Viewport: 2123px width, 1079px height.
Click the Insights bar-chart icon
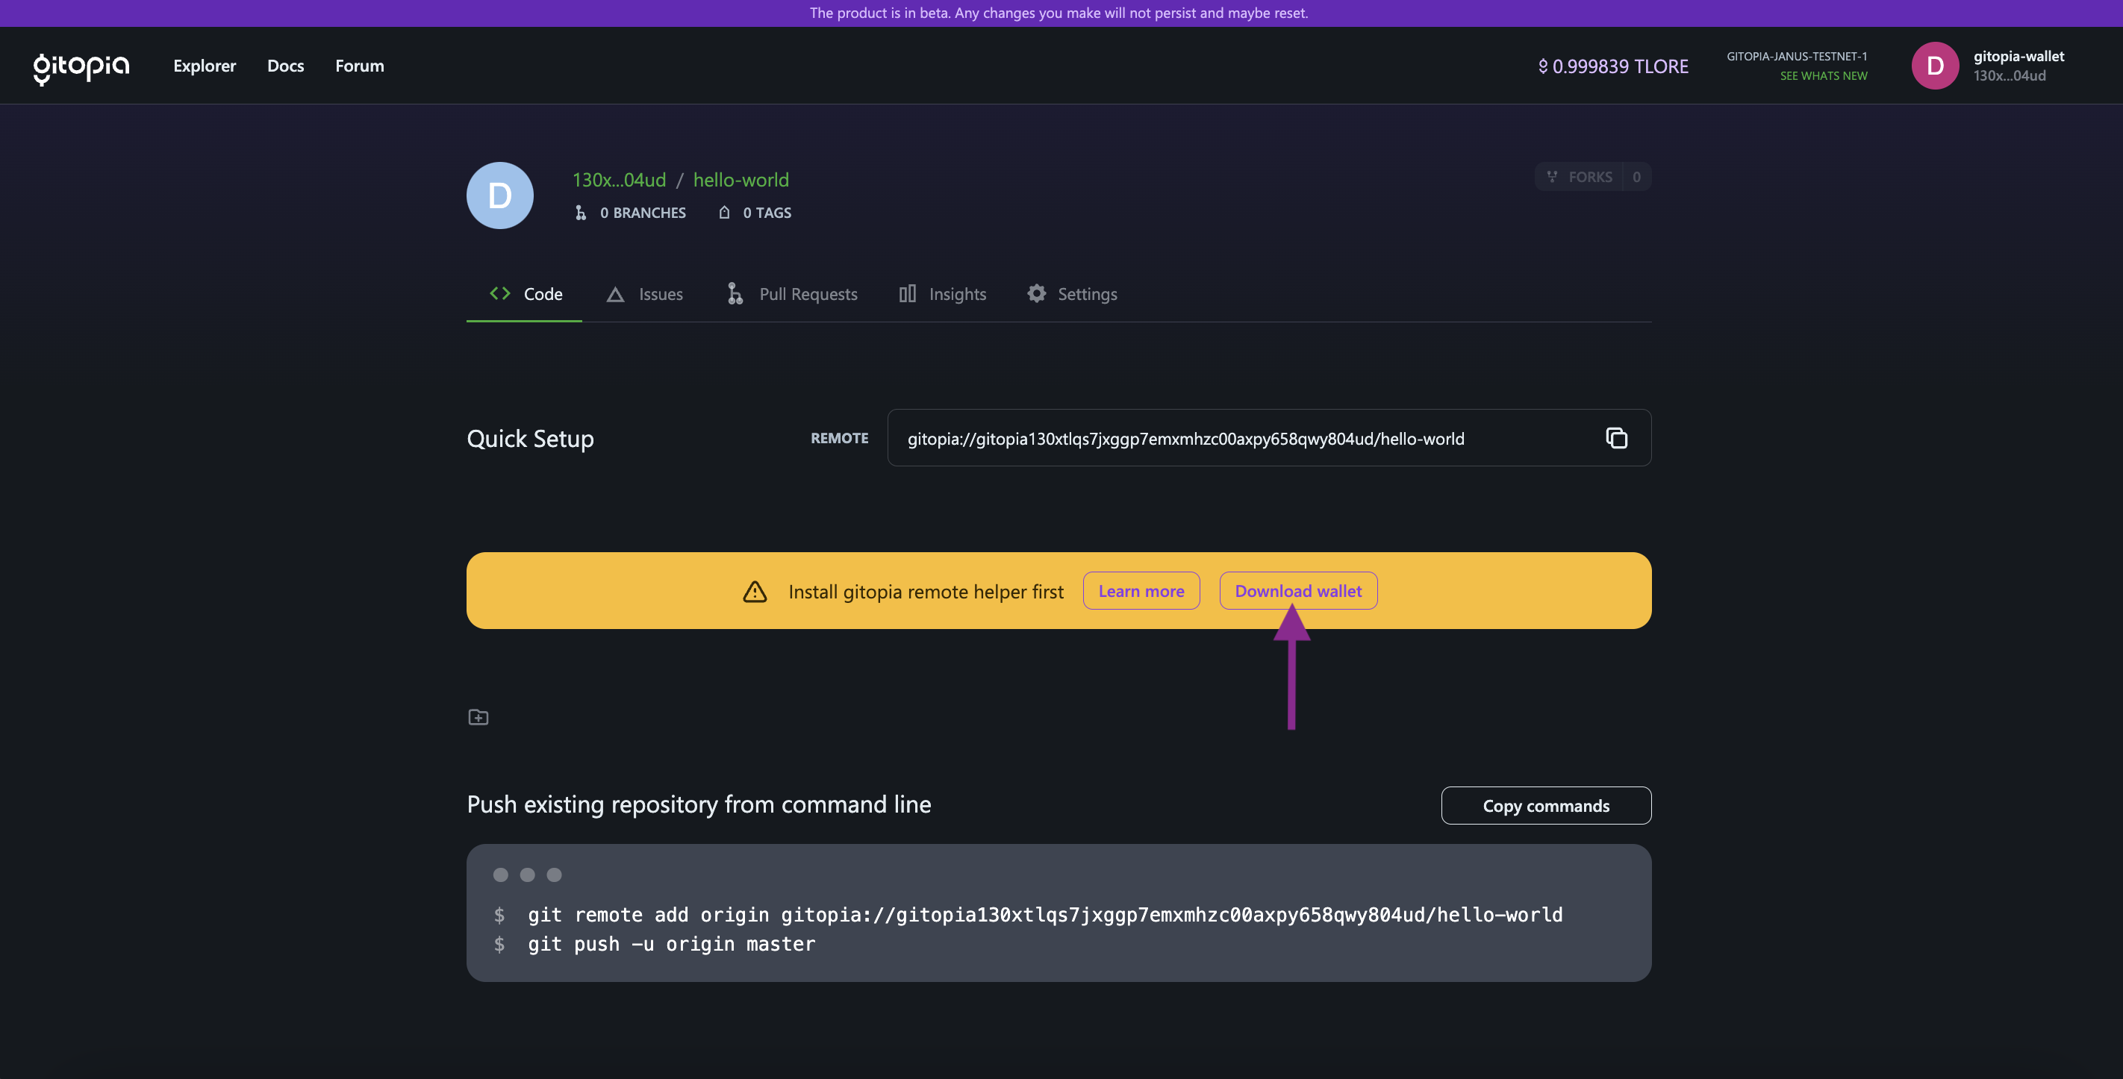pyautogui.click(x=908, y=293)
